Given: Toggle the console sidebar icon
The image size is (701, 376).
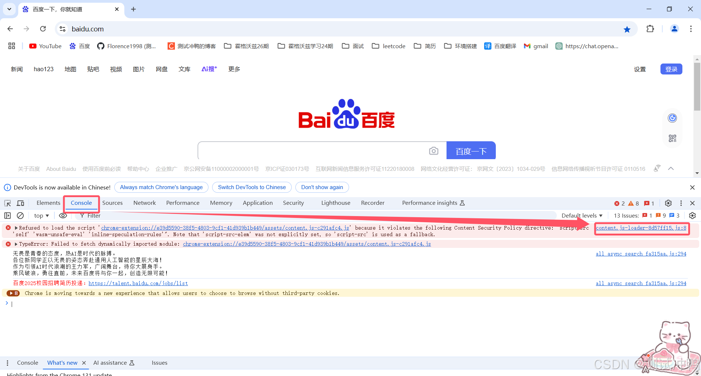Looking at the screenshot, I should tap(8, 216).
